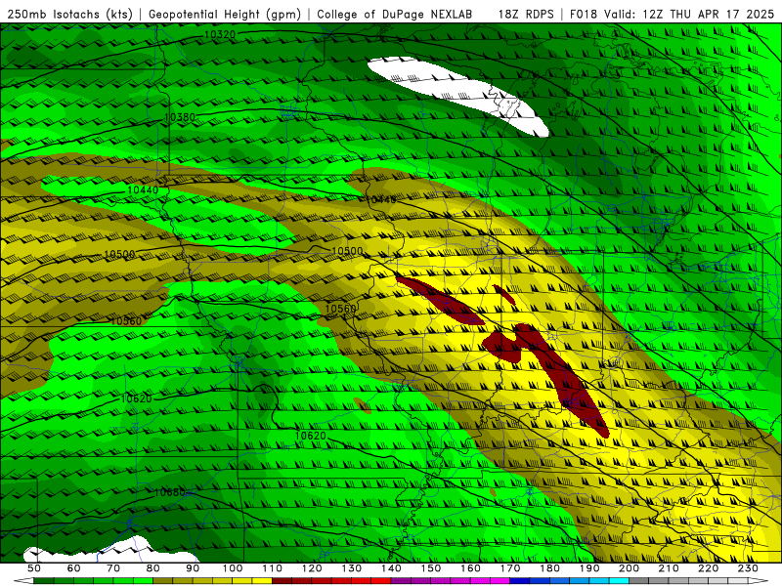Click the "Geopotential Height (gpm)" header text
The width and height of the screenshot is (782, 586).
(x=225, y=15)
